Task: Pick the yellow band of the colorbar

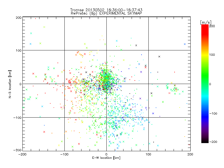Action: click(205, 55)
